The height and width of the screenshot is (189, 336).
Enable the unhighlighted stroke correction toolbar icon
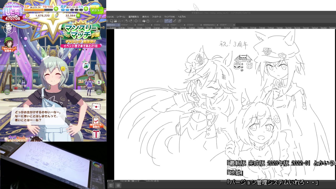(174, 21)
